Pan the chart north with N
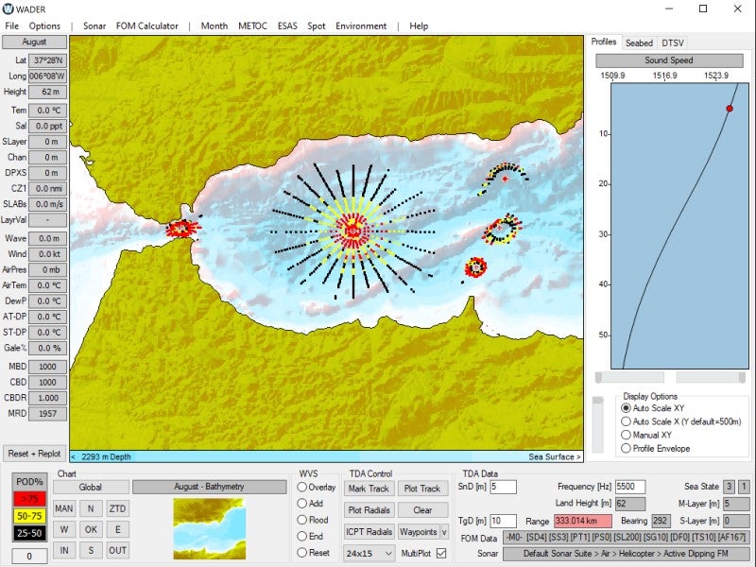The image size is (756, 567). click(x=91, y=508)
